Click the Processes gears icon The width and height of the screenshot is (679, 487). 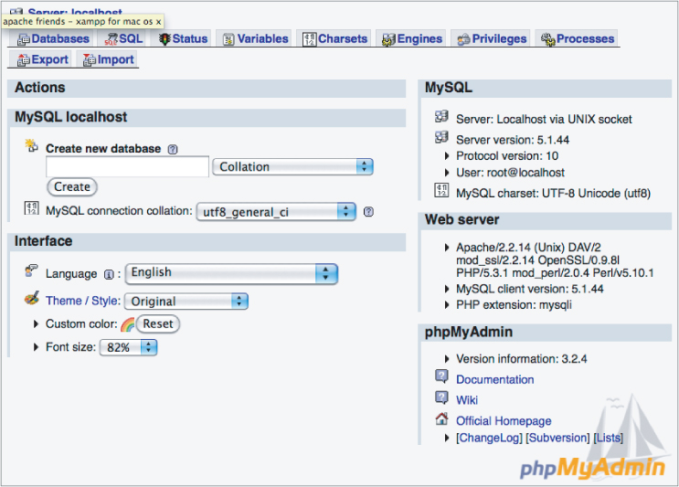547,39
